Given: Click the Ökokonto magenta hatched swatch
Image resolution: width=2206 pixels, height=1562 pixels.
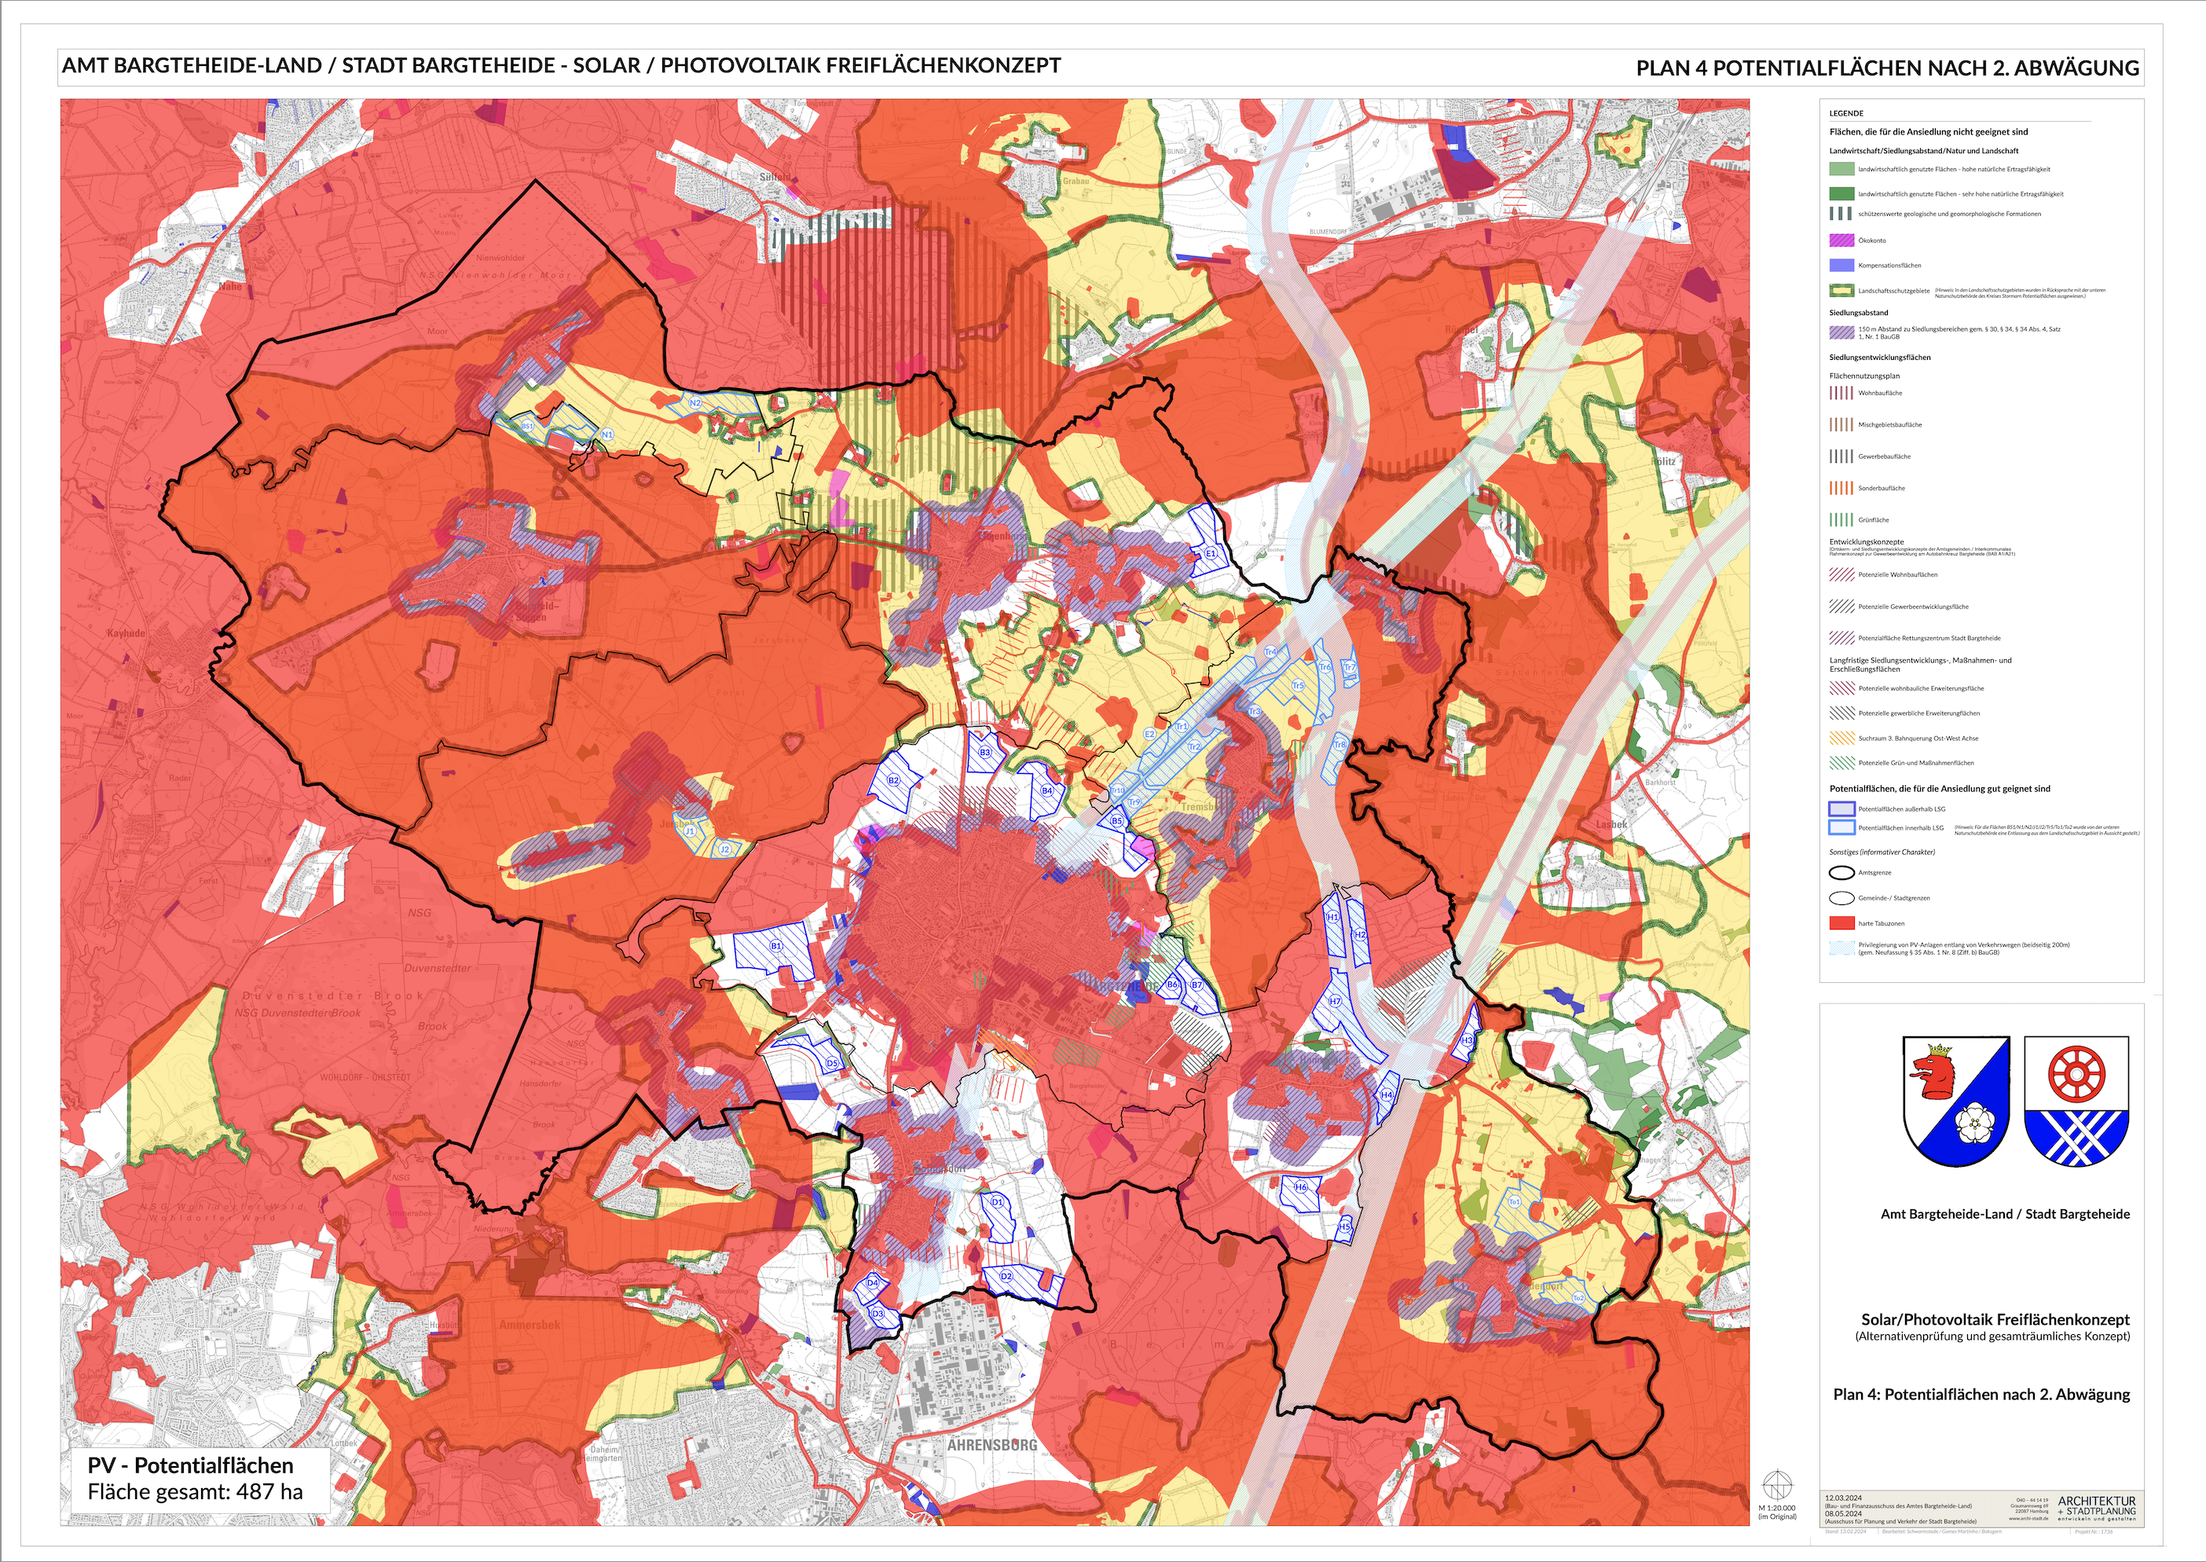Looking at the screenshot, I should point(1841,240).
